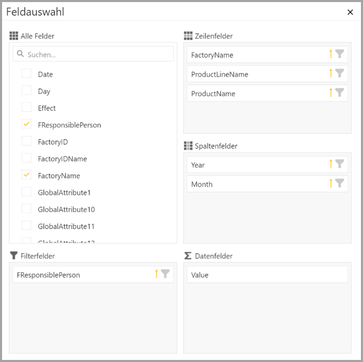Open the filter for Month column field

coord(340,183)
